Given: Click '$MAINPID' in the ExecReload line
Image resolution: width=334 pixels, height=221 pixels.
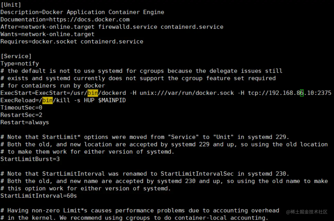Looking at the screenshot, I should (112, 100).
